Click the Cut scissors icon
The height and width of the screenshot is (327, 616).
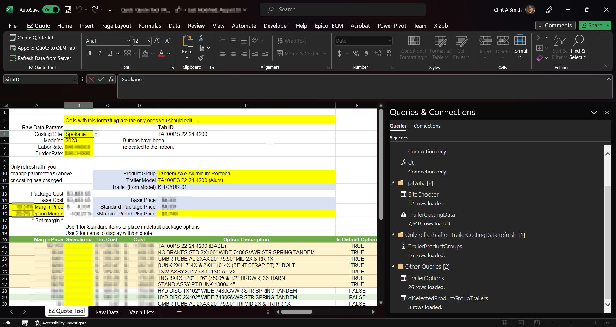(x=201, y=38)
